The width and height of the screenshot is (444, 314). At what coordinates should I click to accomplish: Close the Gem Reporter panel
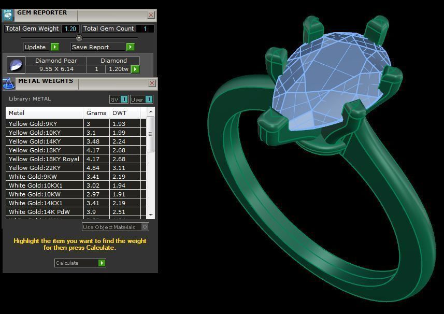tap(151, 15)
